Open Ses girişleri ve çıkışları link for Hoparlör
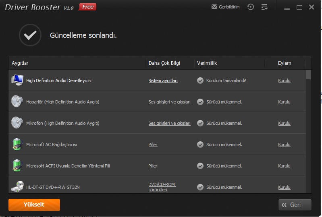Image resolution: width=322 pixels, height=217 pixels. pos(169,102)
